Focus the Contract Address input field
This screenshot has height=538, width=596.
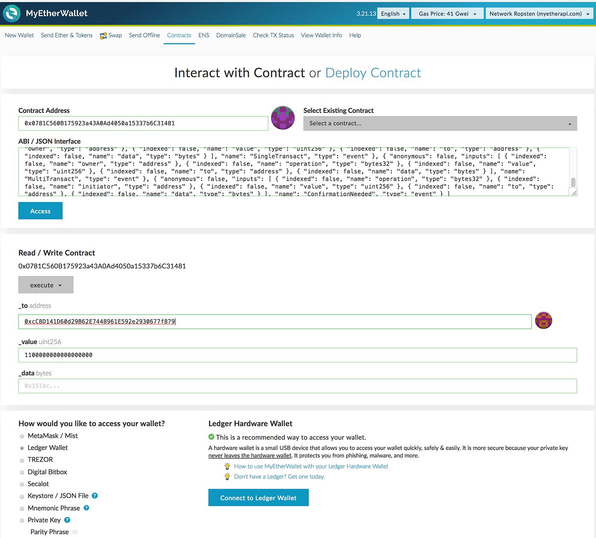pos(143,124)
